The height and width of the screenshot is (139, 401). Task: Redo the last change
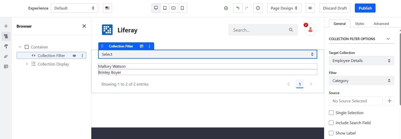247,8
